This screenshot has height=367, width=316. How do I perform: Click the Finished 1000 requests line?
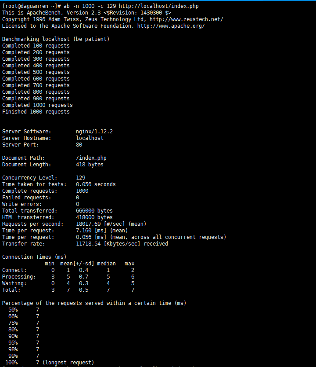(36, 112)
